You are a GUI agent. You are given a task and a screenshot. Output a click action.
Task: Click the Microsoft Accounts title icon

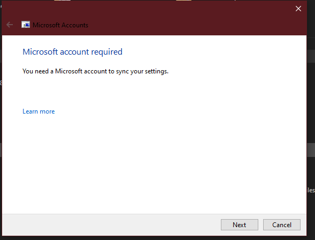(x=26, y=25)
